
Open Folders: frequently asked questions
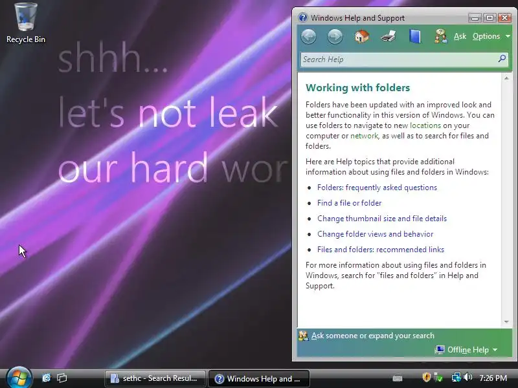pos(377,188)
